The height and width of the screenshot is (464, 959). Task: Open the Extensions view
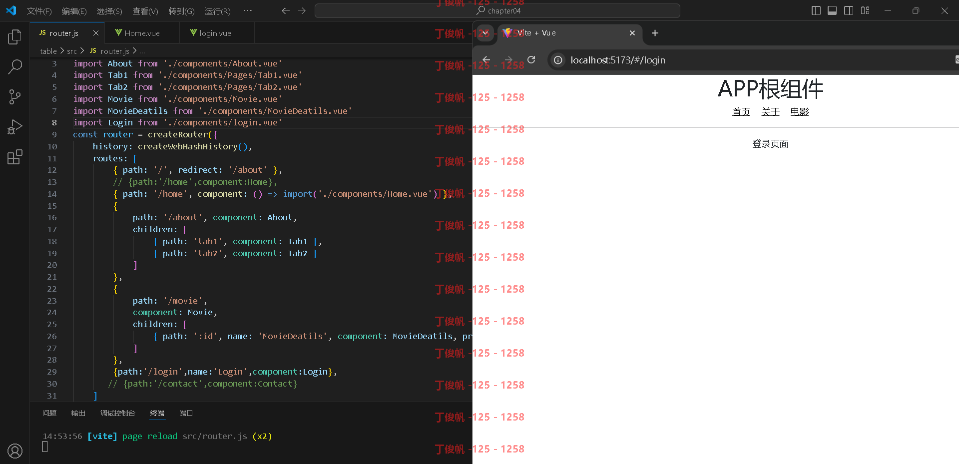15,157
